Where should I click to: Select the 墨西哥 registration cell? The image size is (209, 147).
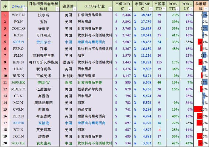pos(68,62)
